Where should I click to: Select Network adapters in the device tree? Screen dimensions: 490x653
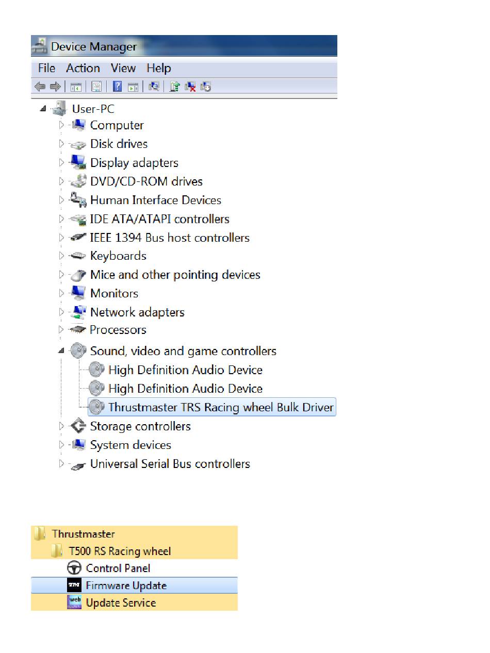tap(137, 312)
